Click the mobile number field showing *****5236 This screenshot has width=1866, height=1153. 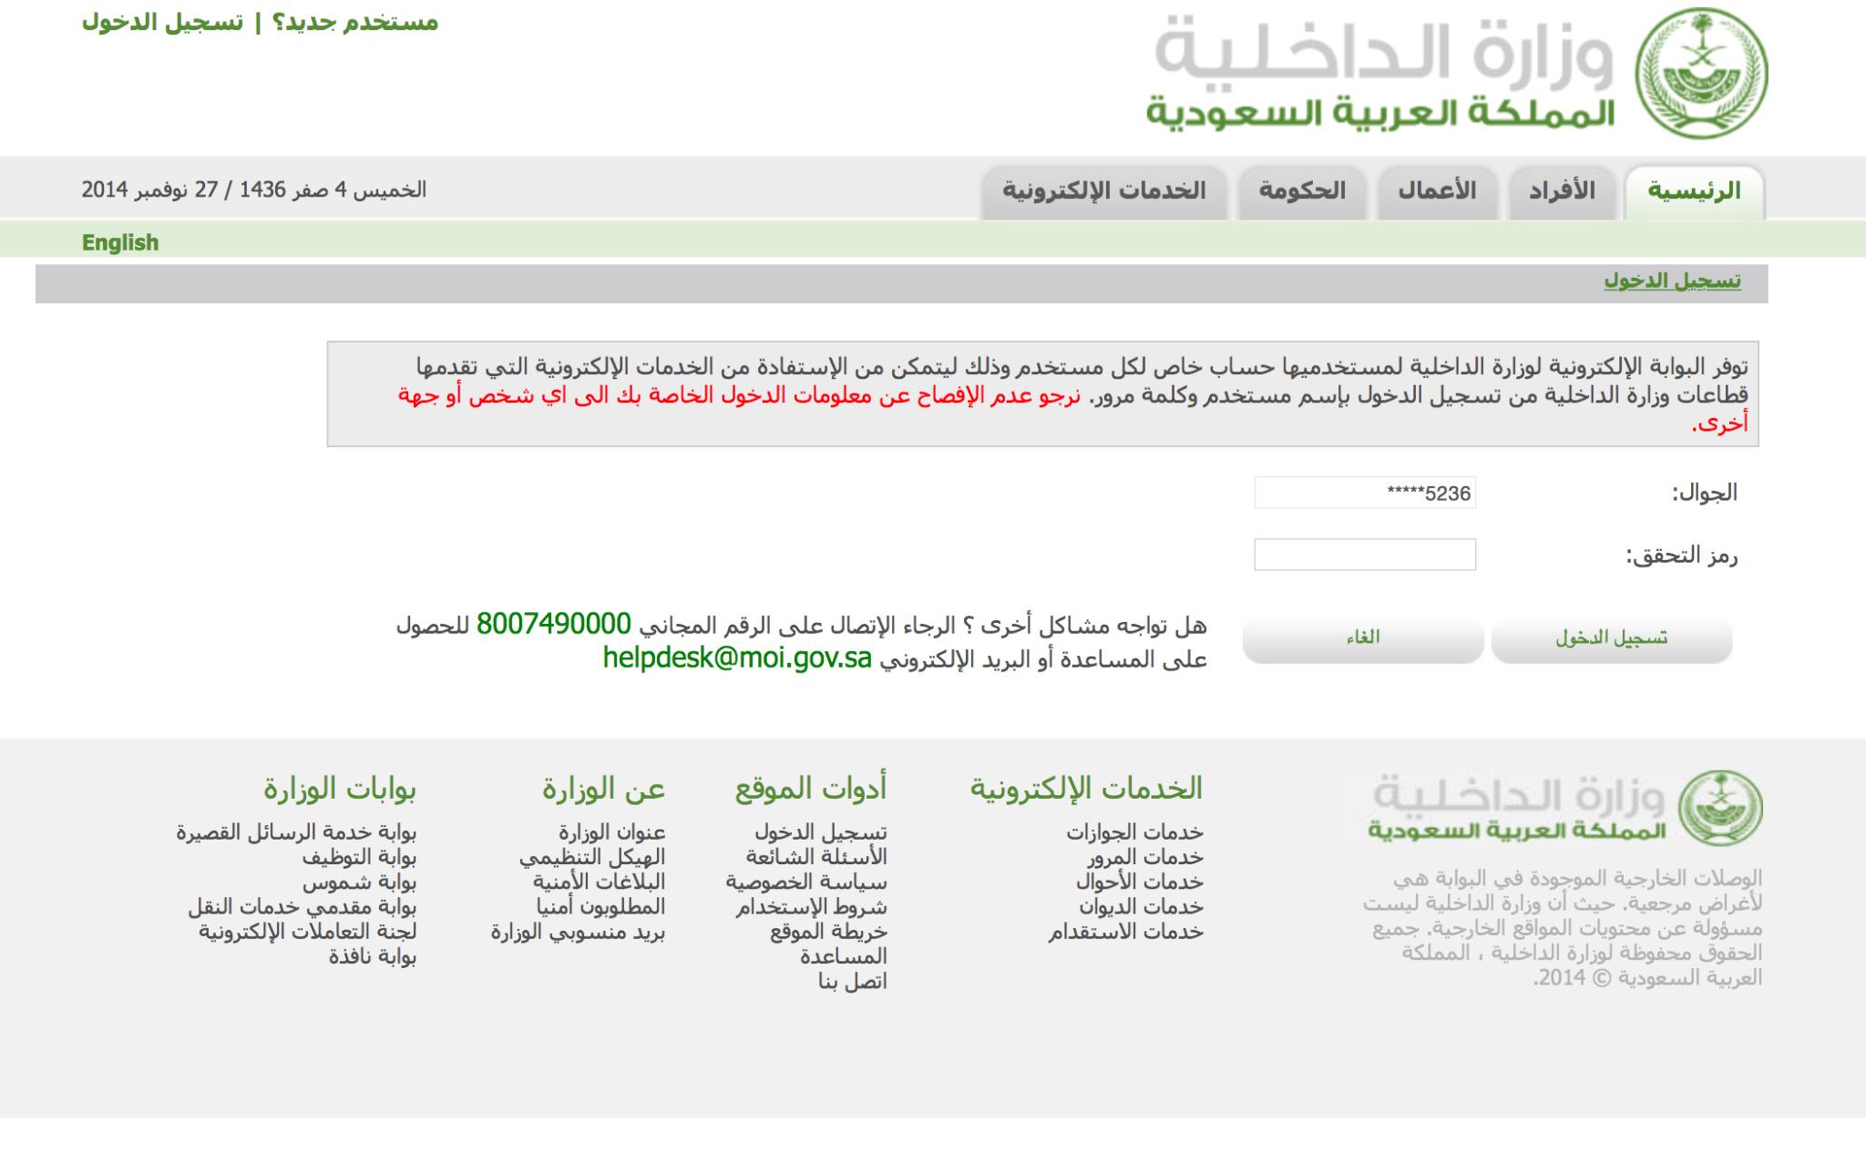(1365, 493)
